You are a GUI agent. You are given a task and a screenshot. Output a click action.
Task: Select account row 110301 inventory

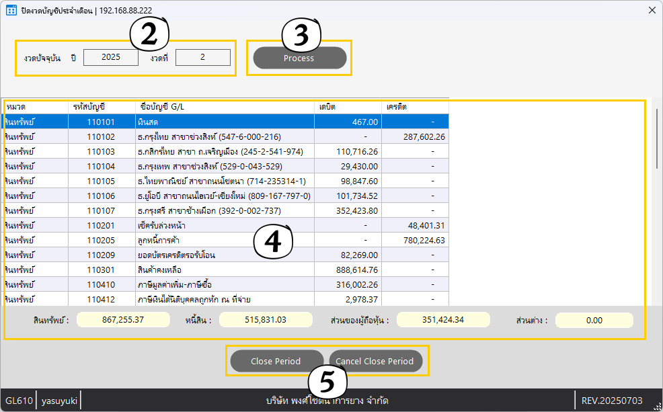[226, 270]
